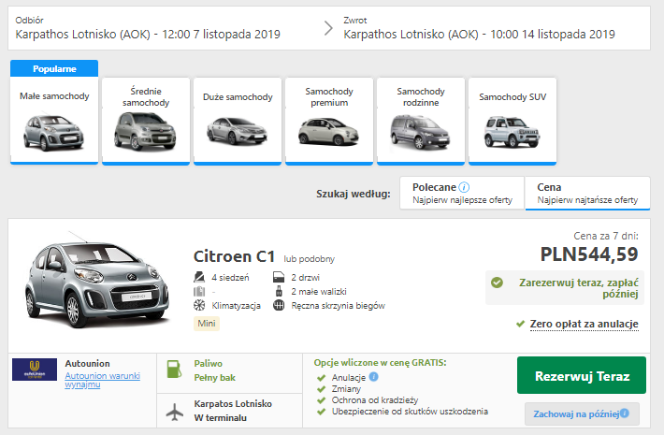
Task: Select the Samochody rodzinne category
Action: (421, 121)
